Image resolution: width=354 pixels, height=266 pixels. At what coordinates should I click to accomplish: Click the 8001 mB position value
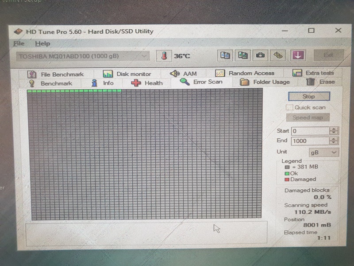317,225
